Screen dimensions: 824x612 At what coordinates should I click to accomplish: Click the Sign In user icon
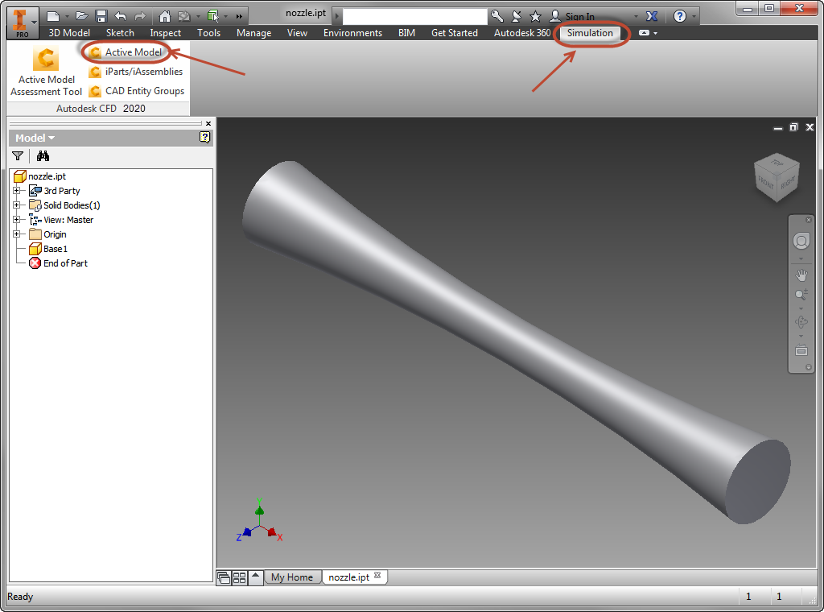point(555,16)
